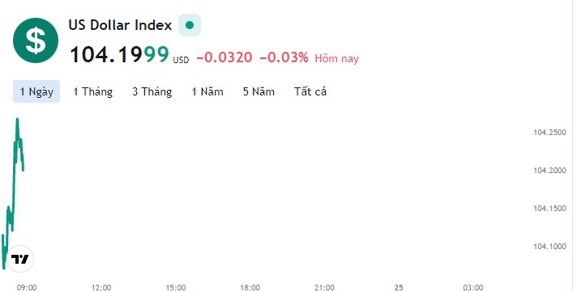This screenshot has width=573, height=292.
Task: Open the US Dollar Index title
Action: (x=120, y=25)
